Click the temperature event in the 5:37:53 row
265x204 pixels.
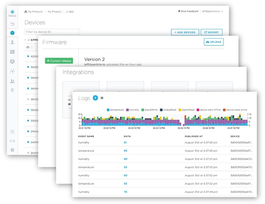coord(86,167)
